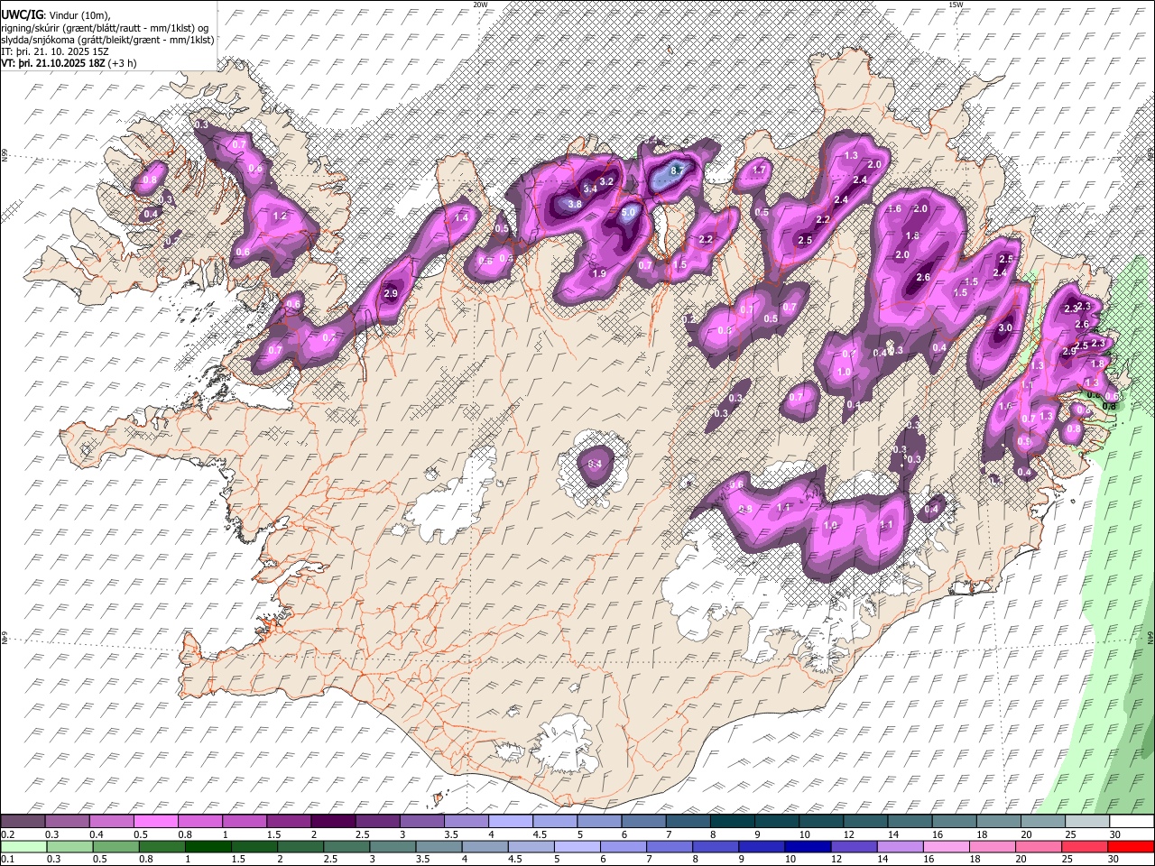Click the '20W' longitude label at the top
This screenshot has height=866, width=1155.
[x=480, y=5]
